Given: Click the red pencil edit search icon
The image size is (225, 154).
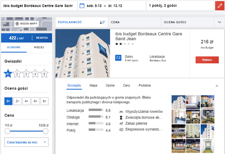Looking at the screenshot, I should 220,6.
